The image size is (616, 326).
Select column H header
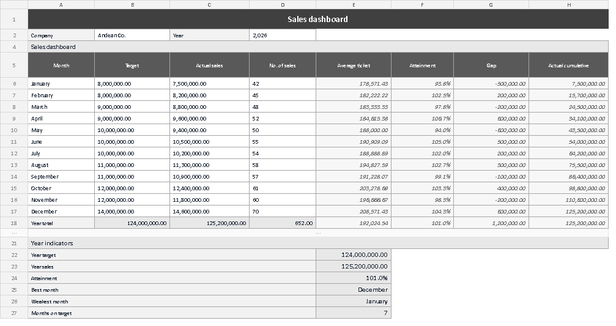pos(569,5)
